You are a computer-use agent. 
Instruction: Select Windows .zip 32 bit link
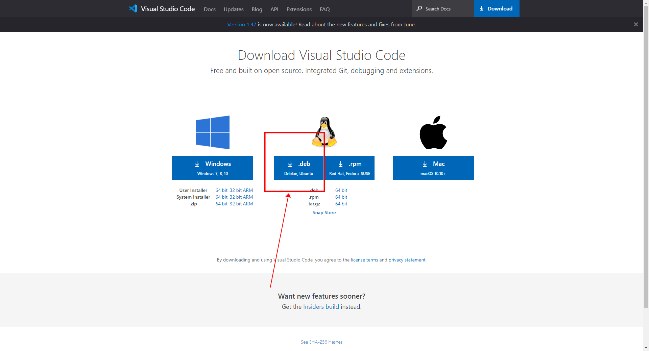[236, 204]
